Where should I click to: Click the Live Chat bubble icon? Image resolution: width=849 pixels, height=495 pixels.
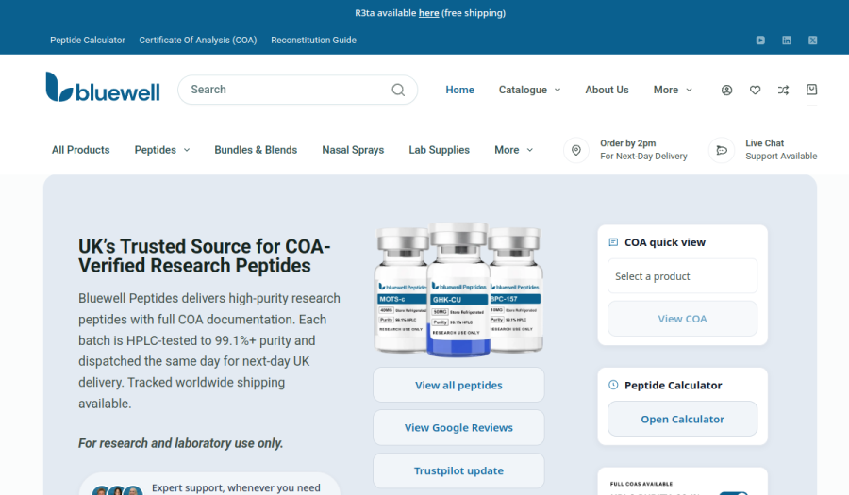[722, 150]
